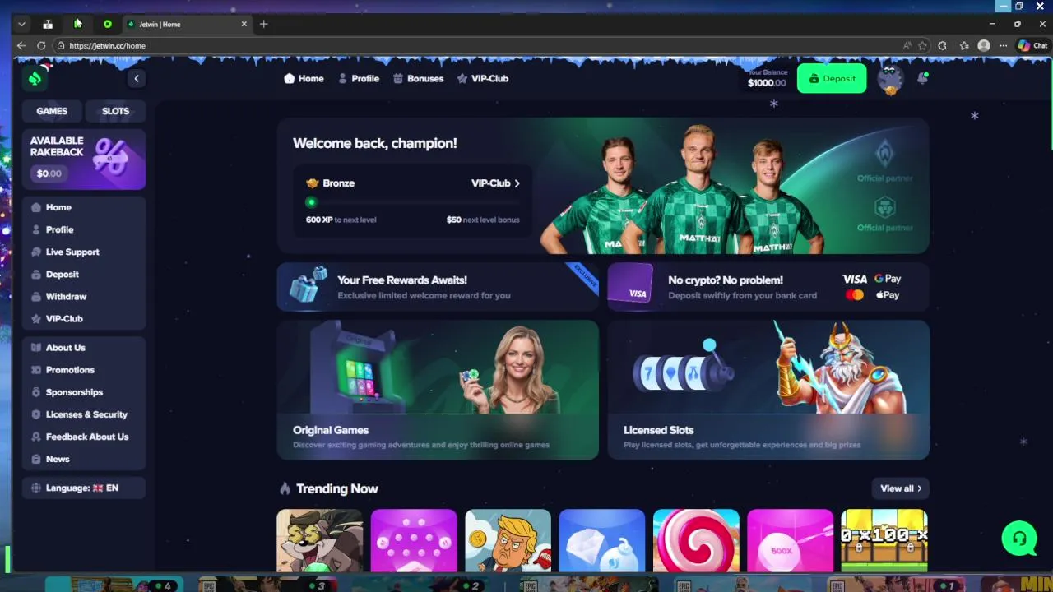Reload the page with the refresh icon
1053x592 pixels.
point(41,46)
